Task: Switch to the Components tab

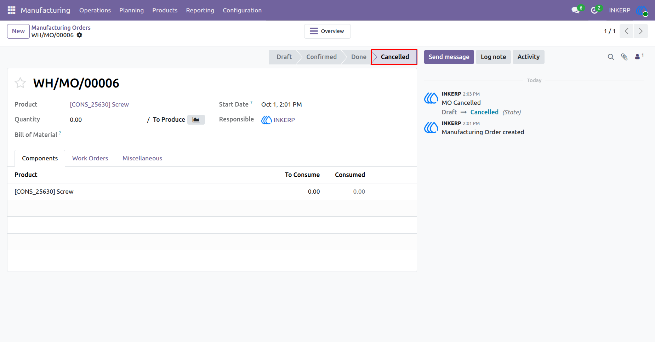Action: (x=40, y=158)
